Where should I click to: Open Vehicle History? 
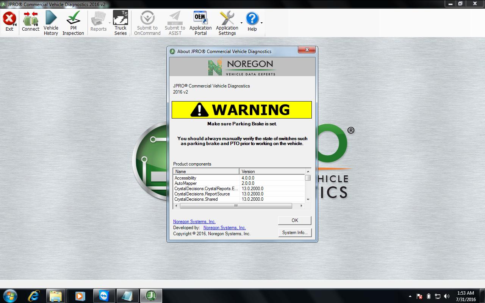(x=51, y=23)
